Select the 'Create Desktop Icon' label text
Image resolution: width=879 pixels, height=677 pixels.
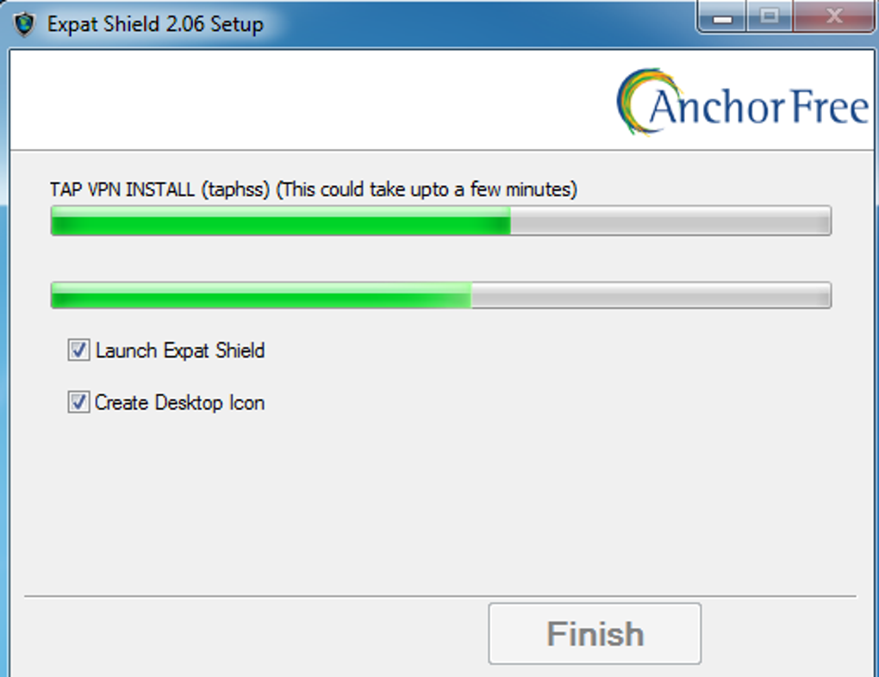pos(179,402)
